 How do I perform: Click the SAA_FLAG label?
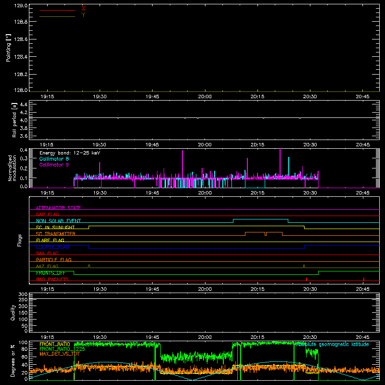click(47, 253)
